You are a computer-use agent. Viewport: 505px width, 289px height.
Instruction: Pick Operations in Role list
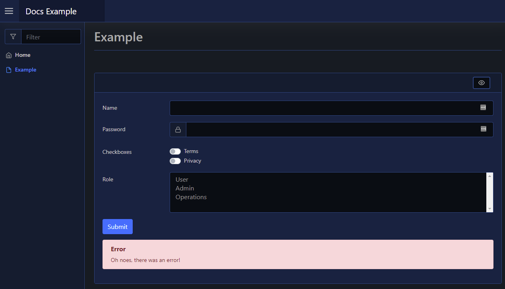(x=191, y=197)
